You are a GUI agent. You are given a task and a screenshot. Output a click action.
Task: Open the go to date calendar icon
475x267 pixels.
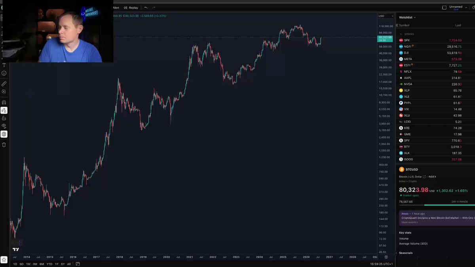coord(78,264)
